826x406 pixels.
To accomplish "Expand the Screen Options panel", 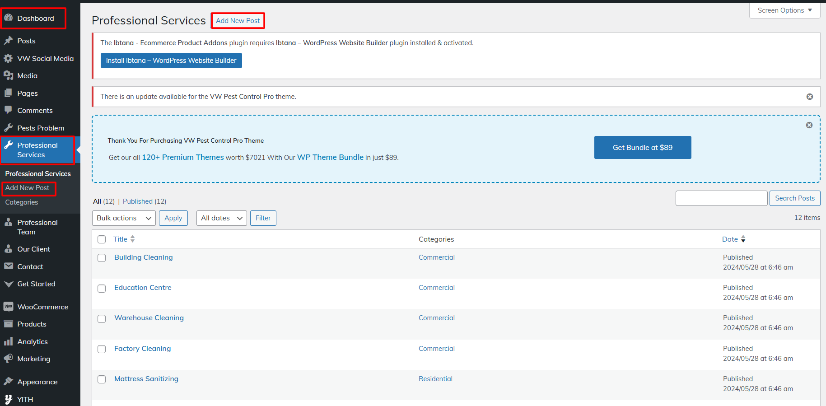I will tap(784, 10).
